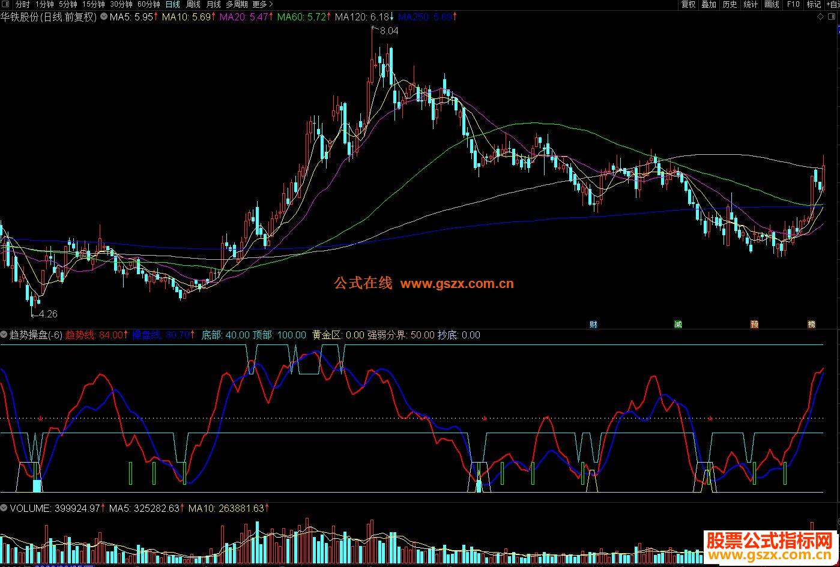840x567 pixels.
Task: Open the 画线 drawing tools
Action: pyautogui.click(x=772, y=4)
